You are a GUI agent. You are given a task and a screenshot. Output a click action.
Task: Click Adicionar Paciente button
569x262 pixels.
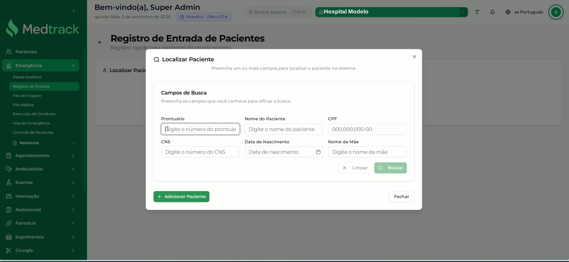[x=181, y=196]
